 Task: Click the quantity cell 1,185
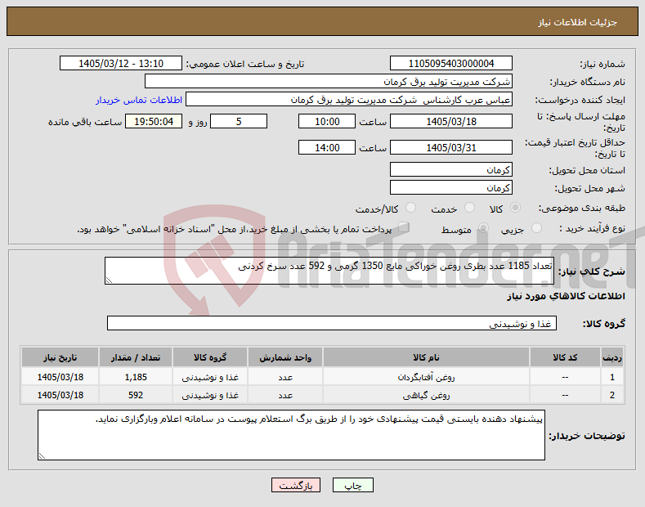pyautogui.click(x=136, y=377)
